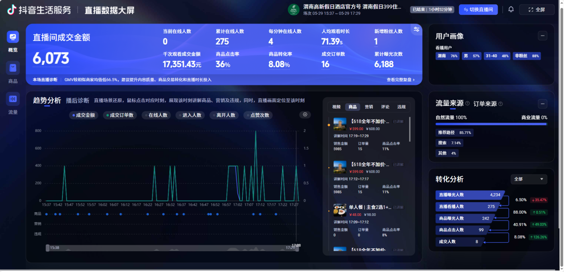Click the 累计曝光次数 6,188 value
This screenshot has height=272, width=564.
(x=384, y=65)
